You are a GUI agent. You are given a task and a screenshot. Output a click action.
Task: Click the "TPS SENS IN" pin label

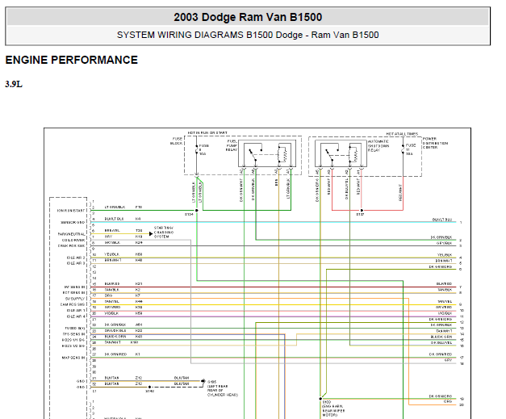coord(74,334)
